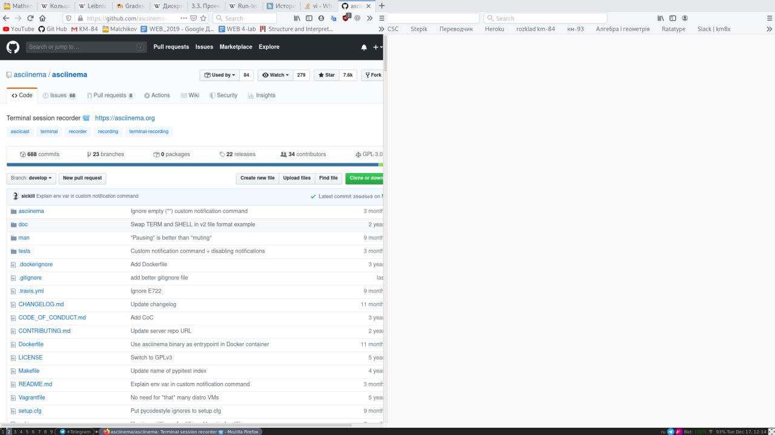Open Library icon in the blank right window
The width and height of the screenshot is (775, 435).
point(661,18)
